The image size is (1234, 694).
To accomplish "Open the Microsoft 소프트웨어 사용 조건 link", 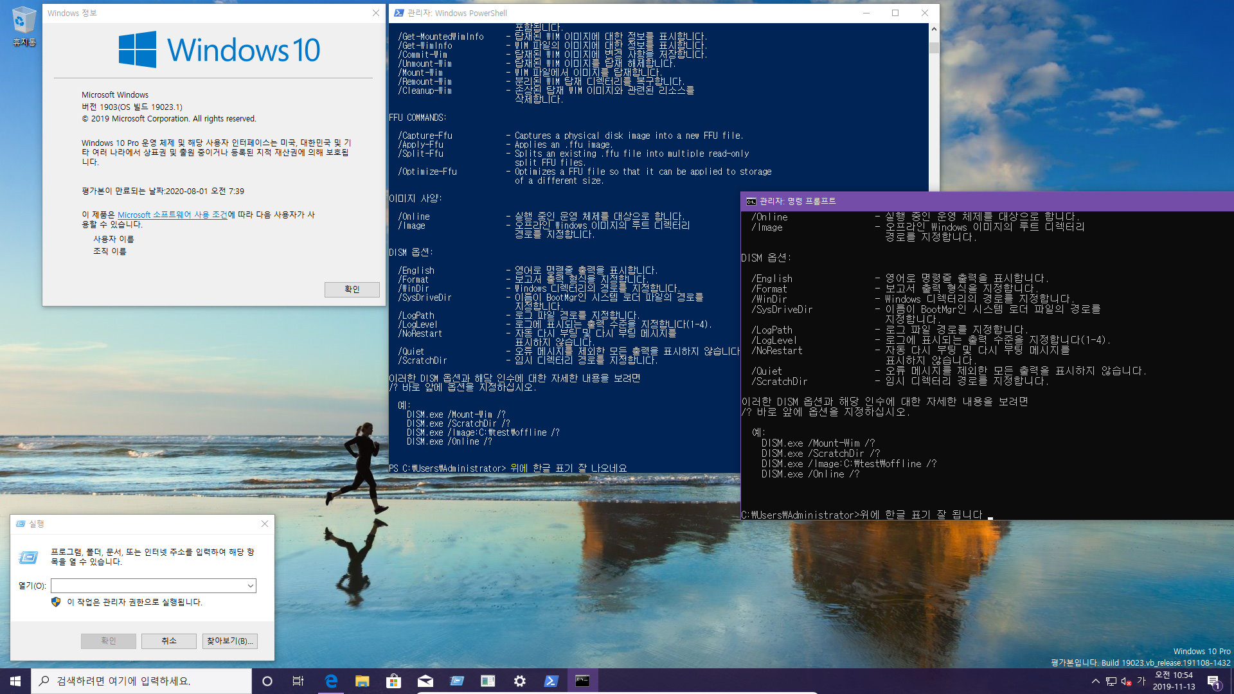I will pyautogui.click(x=172, y=215).
